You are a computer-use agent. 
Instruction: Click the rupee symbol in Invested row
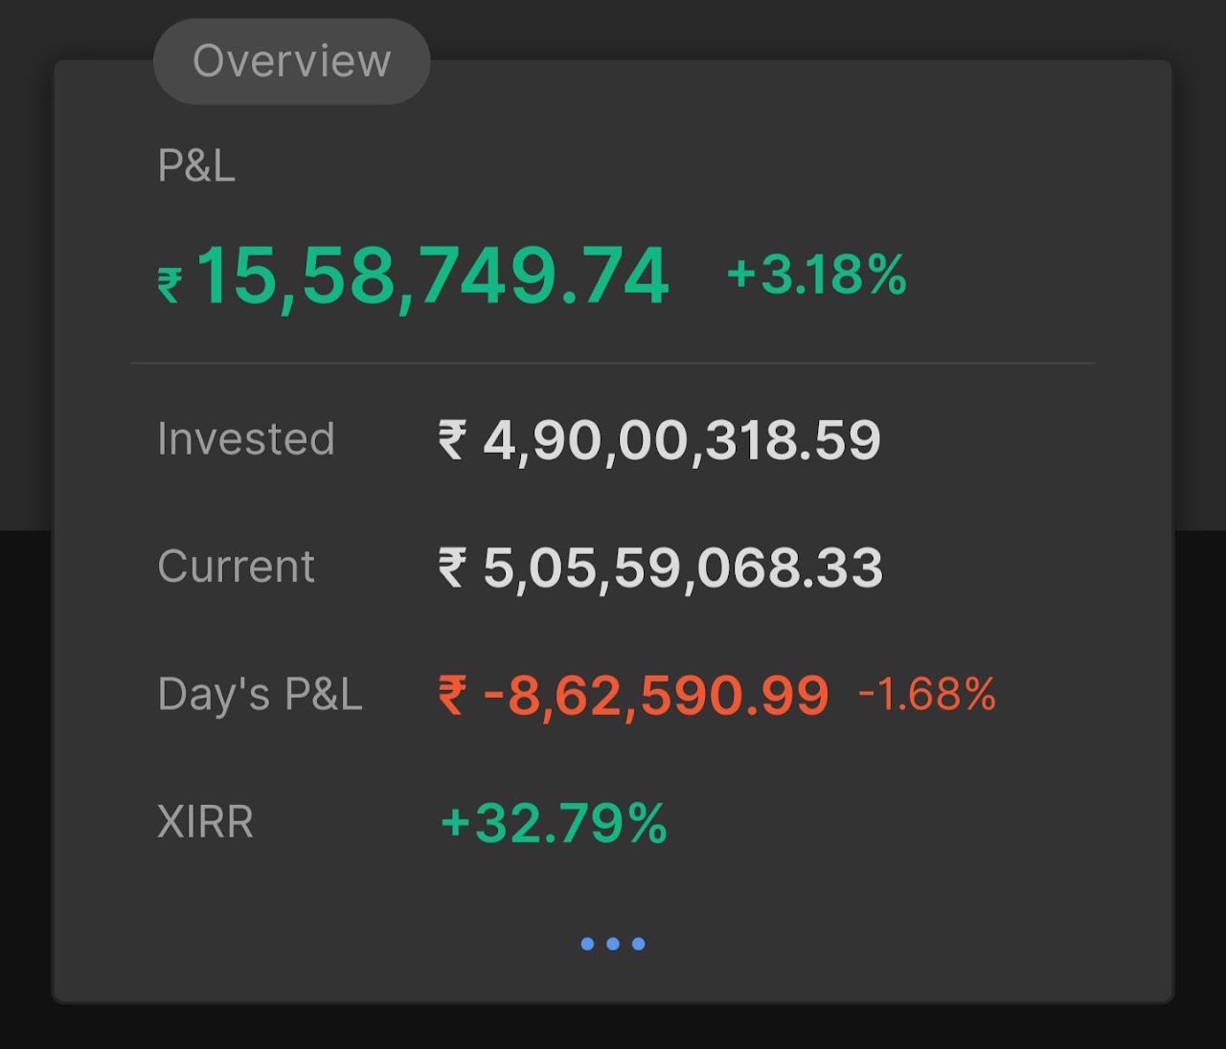click(452, 440)
